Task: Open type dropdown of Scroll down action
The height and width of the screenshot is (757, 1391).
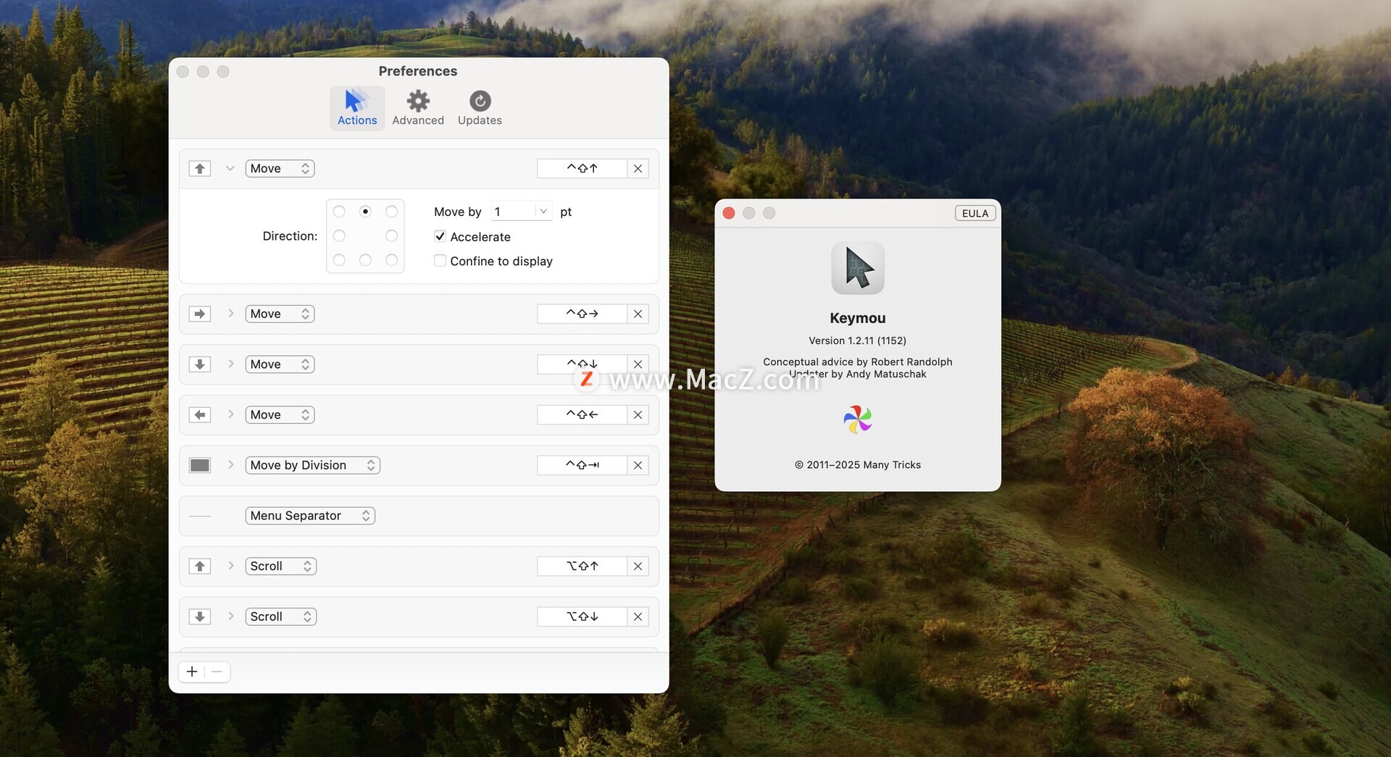Action: (281, 617)
